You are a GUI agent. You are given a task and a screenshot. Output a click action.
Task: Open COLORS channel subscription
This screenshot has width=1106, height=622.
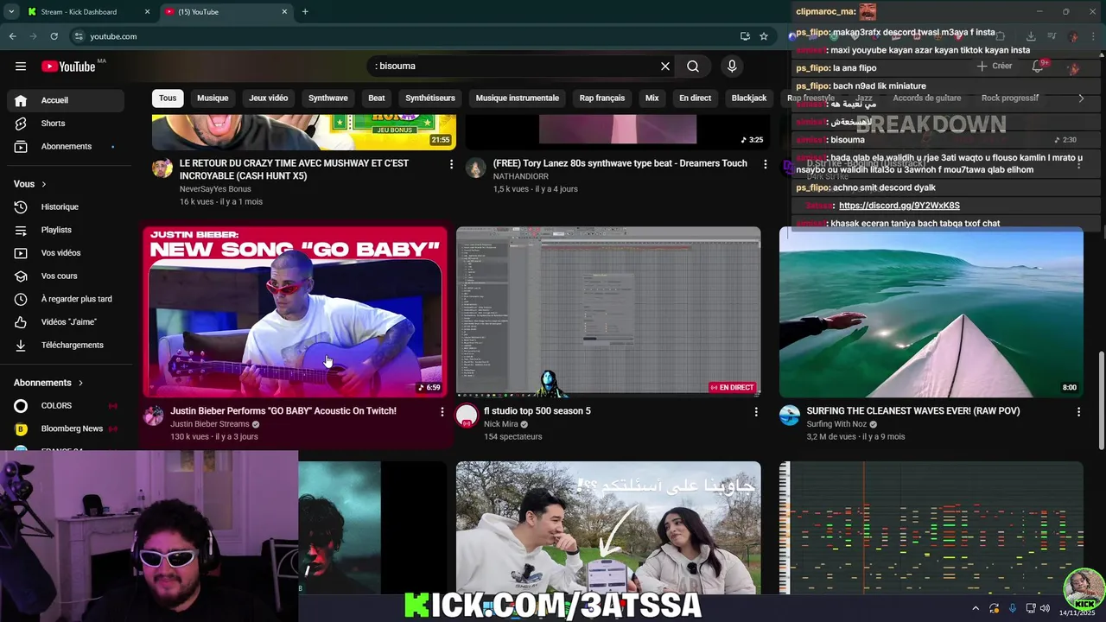tap(66, 406)
